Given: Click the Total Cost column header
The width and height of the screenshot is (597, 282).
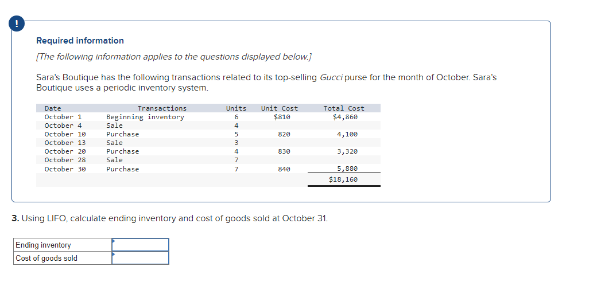Looking at the screenshot, I should tap(344, 108).
